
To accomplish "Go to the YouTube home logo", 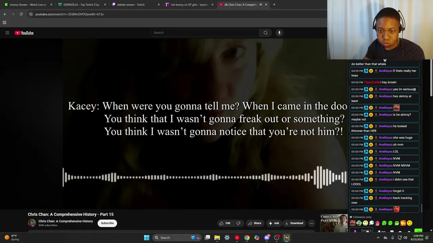I will [x=24, y=33].
